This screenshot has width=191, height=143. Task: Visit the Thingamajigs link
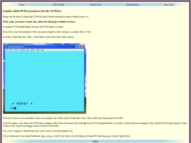point(132,5)
